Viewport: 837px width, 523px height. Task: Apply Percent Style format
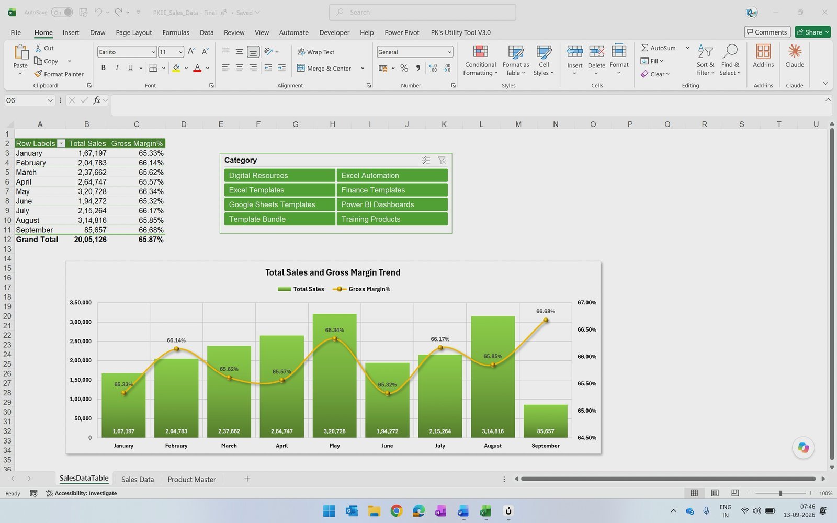404,68
